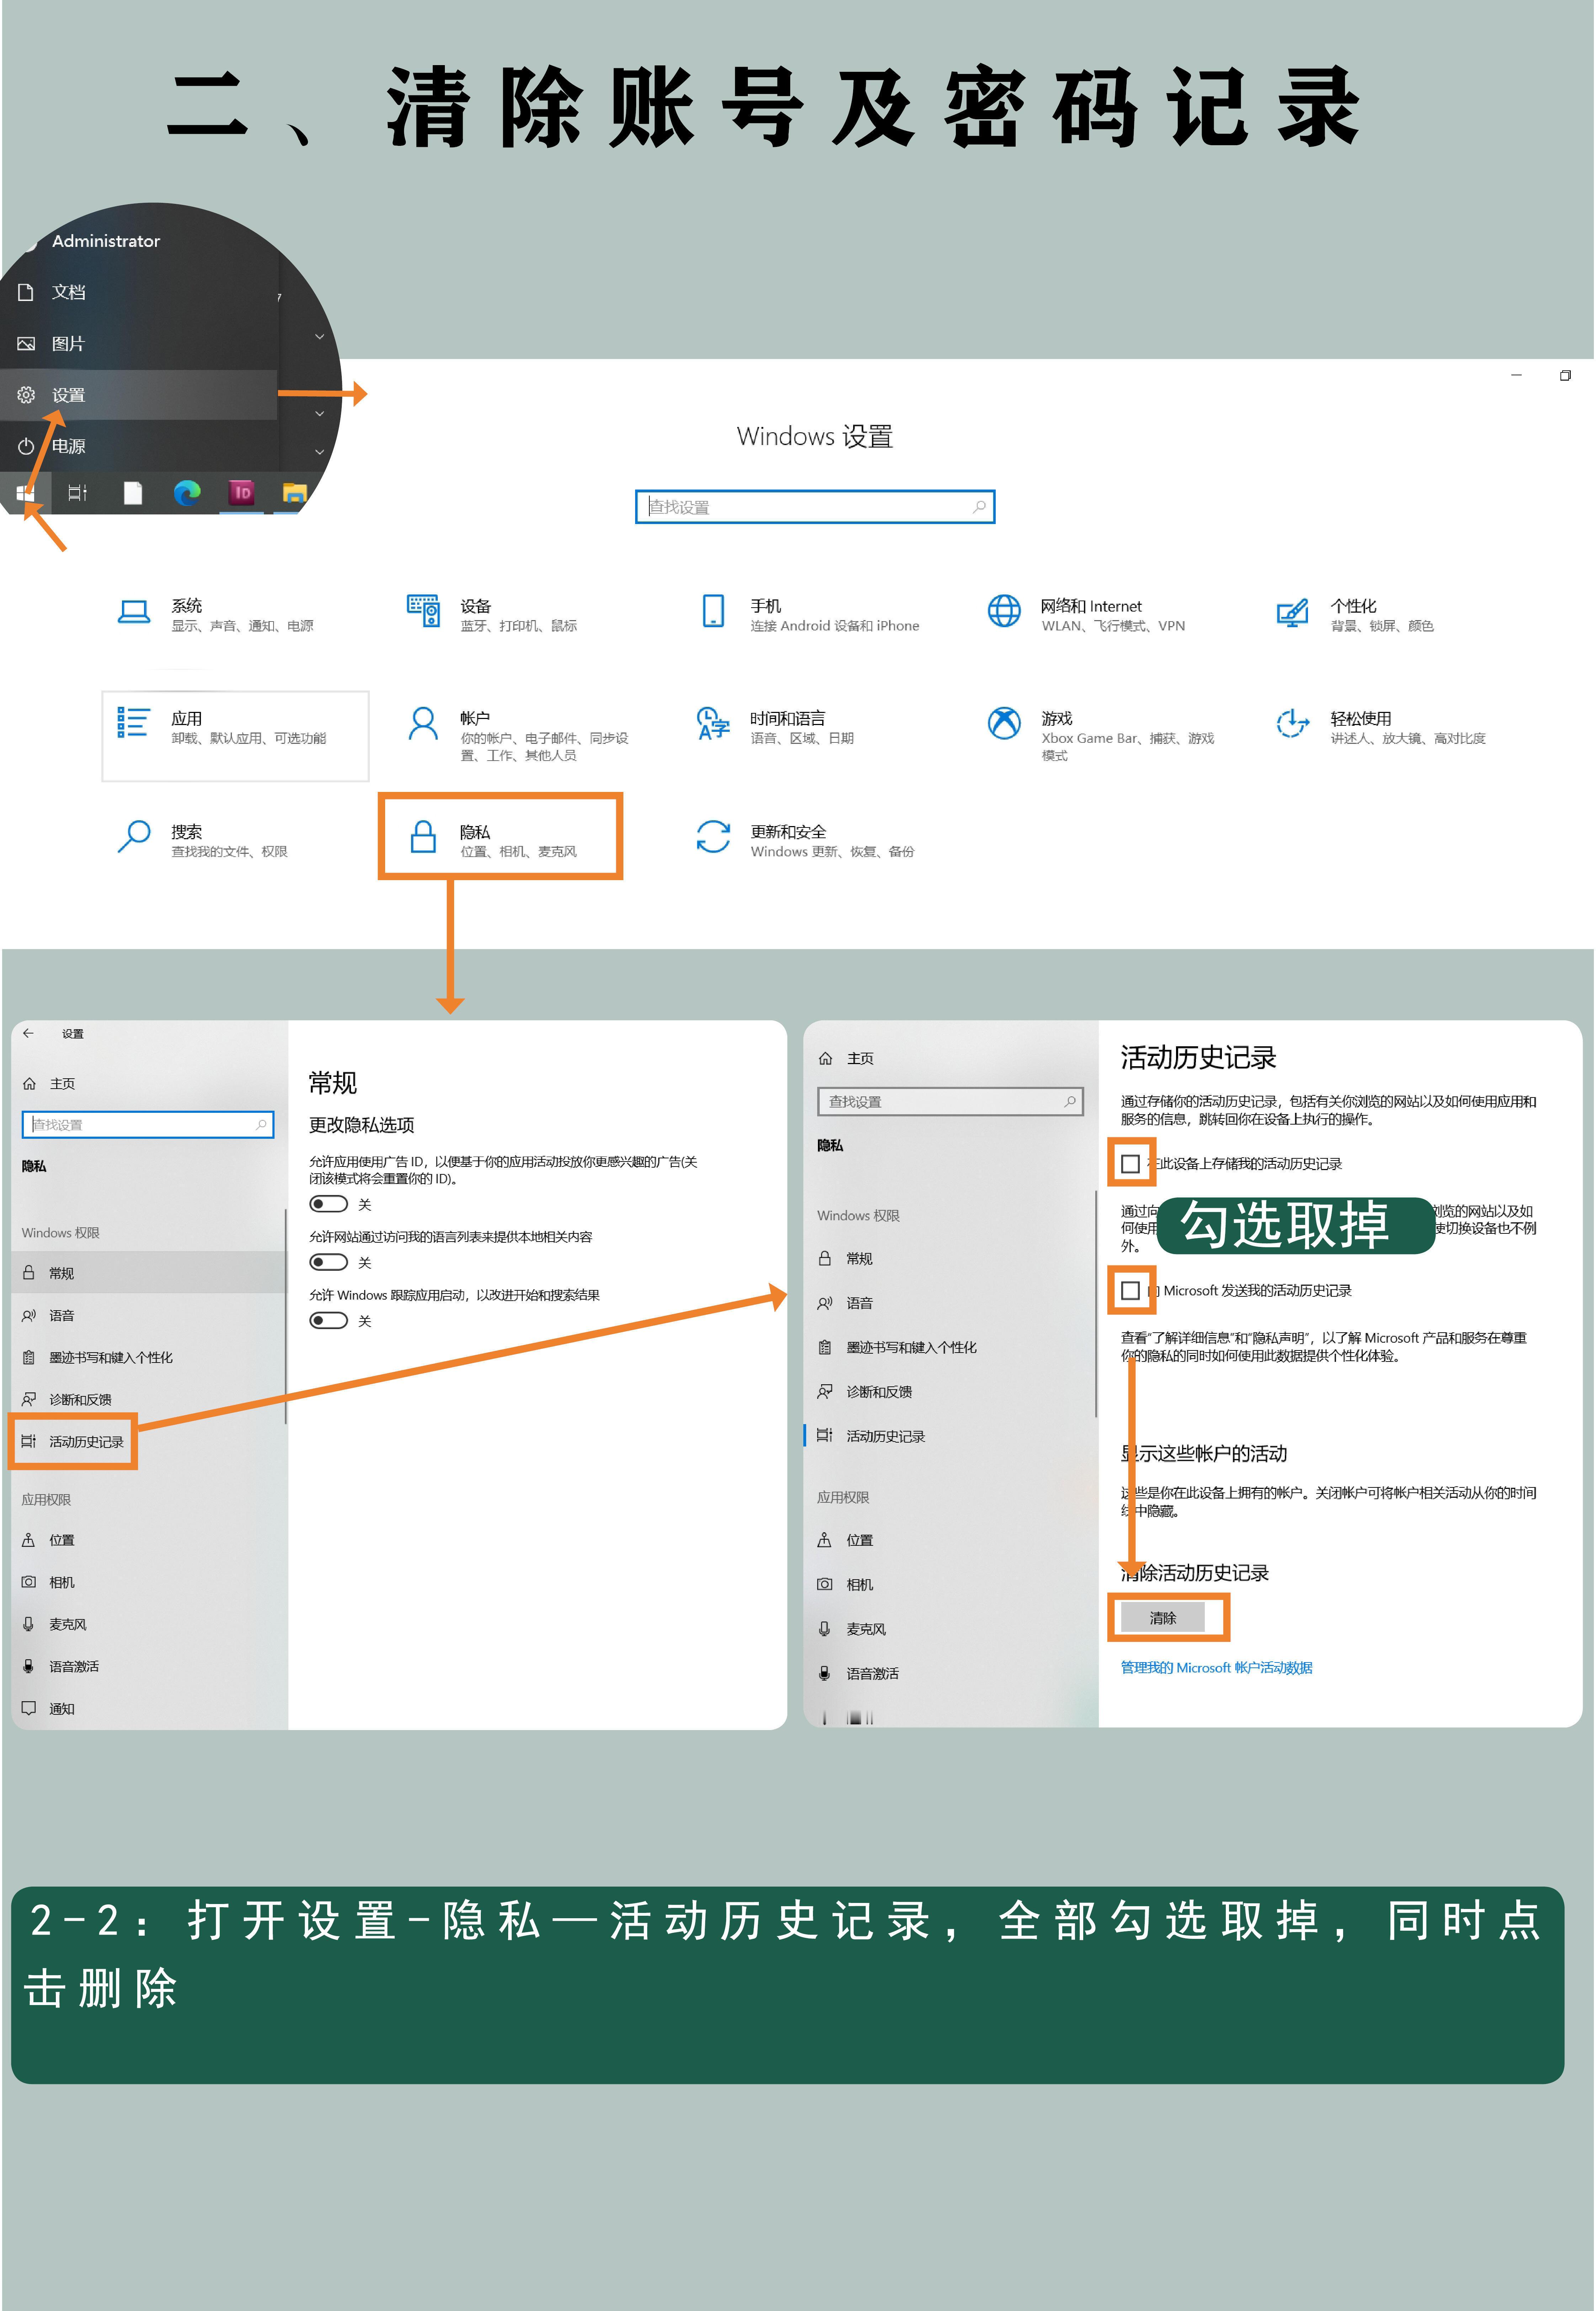Select 麦克风 in the activity history sidebar
This screenshot has width=1596, height=2311.
(950, 1629)
